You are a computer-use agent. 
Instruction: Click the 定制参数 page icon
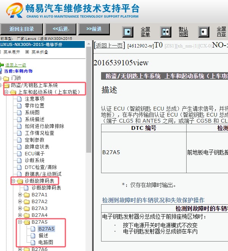(19, 140)
